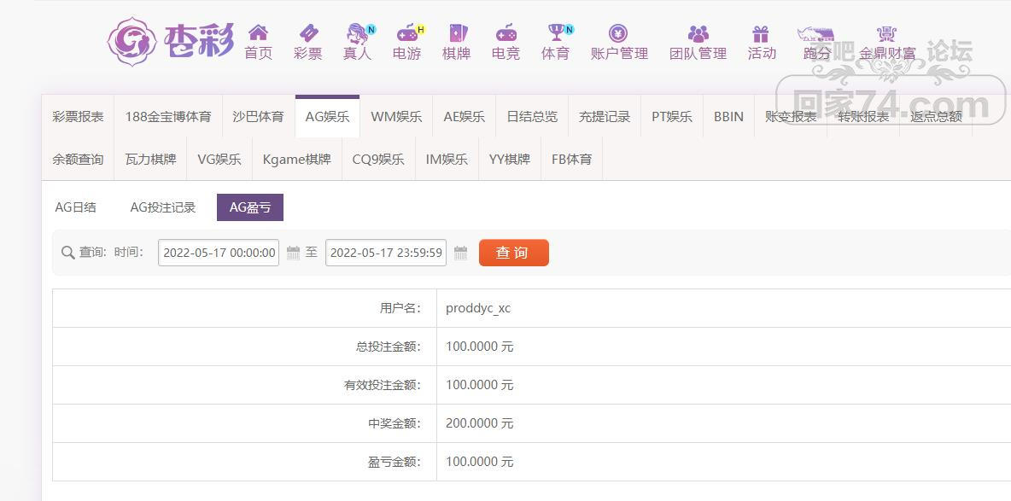The width and height of the screenshot is (1011, 501).
Task: Open the 真人 live casino icon
Action: click(x=359, y=33)
